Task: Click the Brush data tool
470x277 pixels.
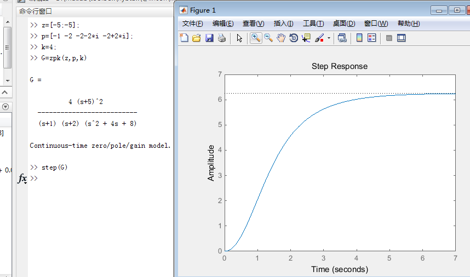Action: [319, 38]
